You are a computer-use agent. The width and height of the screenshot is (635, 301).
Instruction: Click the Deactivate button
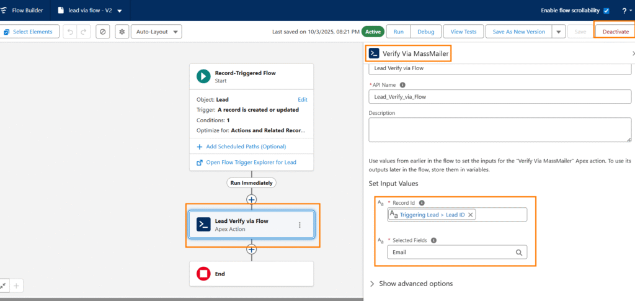[615, 32]
